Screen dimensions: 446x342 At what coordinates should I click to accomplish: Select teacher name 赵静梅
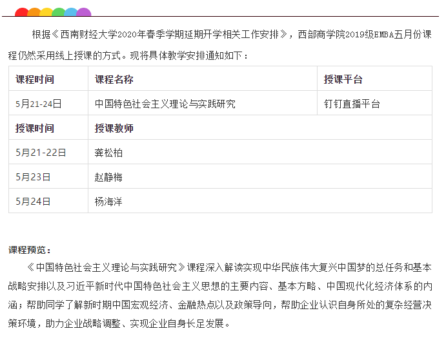108,177
